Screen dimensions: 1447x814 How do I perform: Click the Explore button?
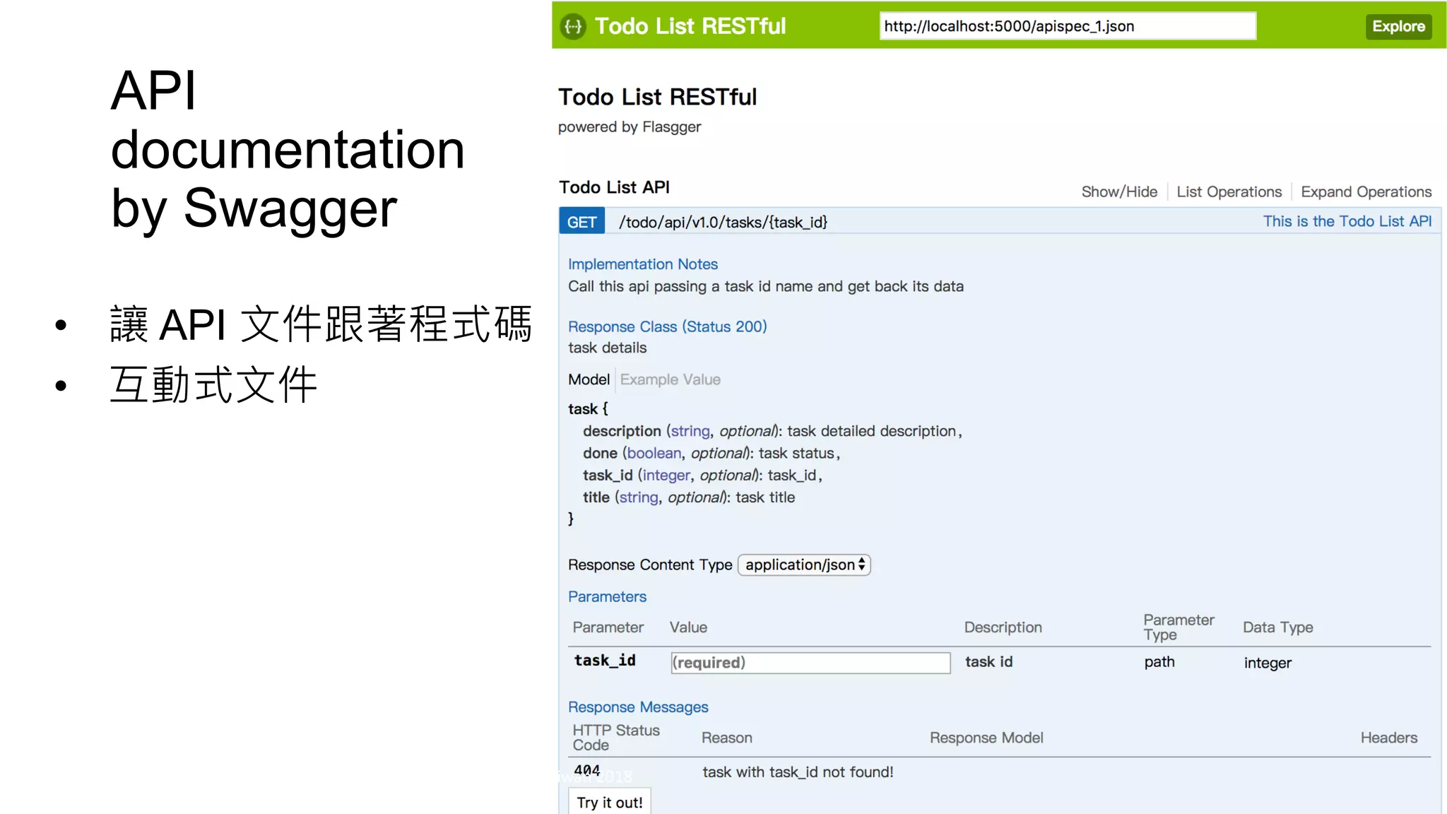pyautogui.click(x=1398, y=27)
